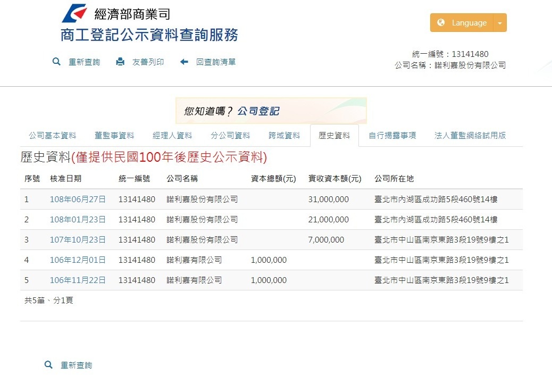Image resolution: width=552 pixels, height=391 pixels.
Task: Click the 31,000,000 paid-in capital cell
Action: (x=329, y=199)
